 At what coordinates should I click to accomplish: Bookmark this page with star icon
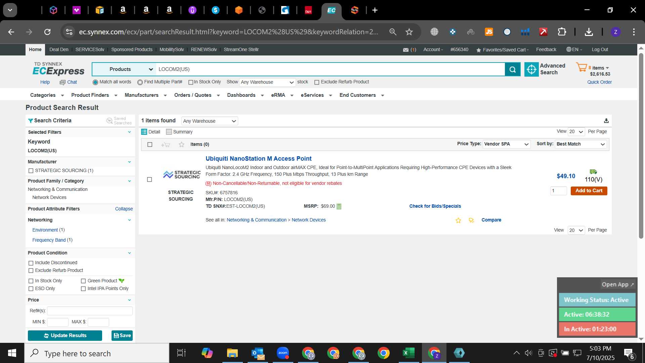(409, 32)
